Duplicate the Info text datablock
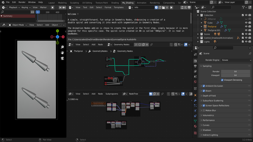253x142 pixels. pyautogui.click(x=160, y=7)
